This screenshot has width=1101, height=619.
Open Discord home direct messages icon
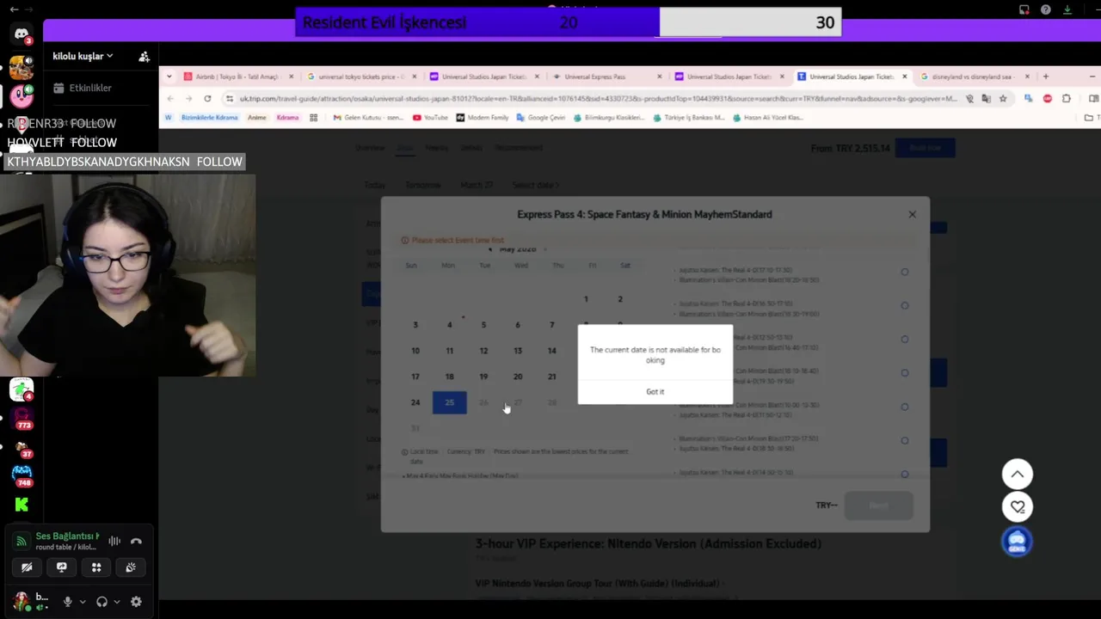[x=22, y=34]
